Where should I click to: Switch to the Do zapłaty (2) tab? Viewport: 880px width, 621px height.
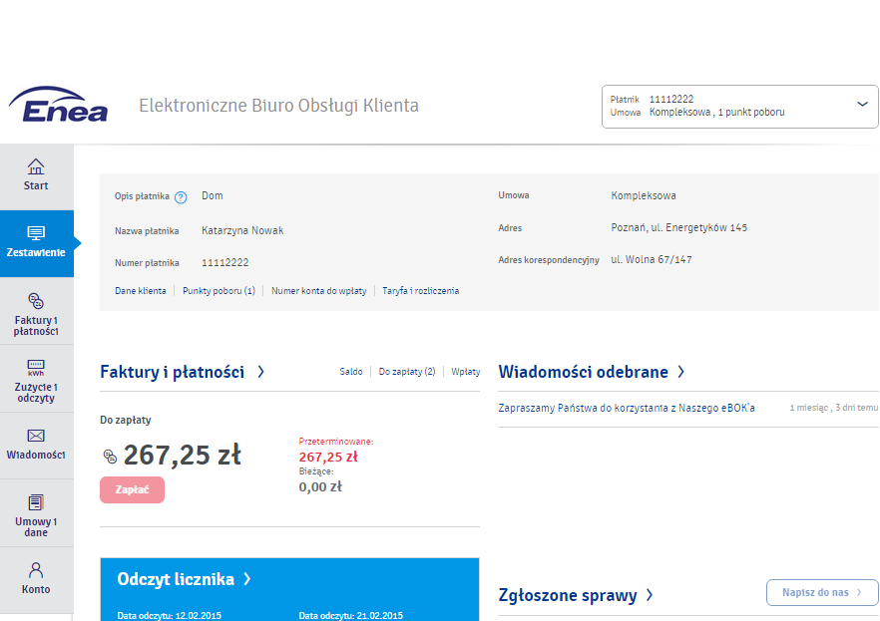tap(407, 372)
